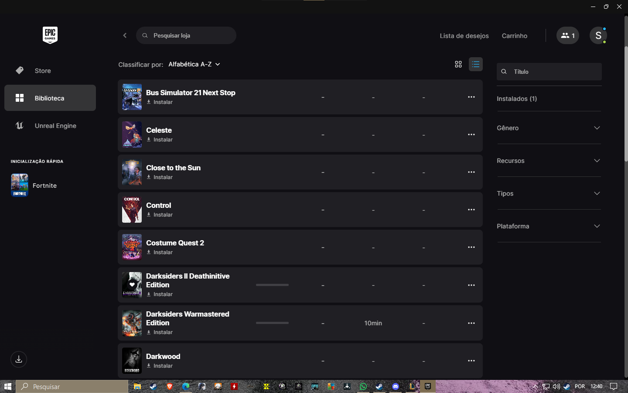This screenshot has height=393, width=628.
Task: Focus the Pesquisar loja search field
Action: (x=186, y=35)
